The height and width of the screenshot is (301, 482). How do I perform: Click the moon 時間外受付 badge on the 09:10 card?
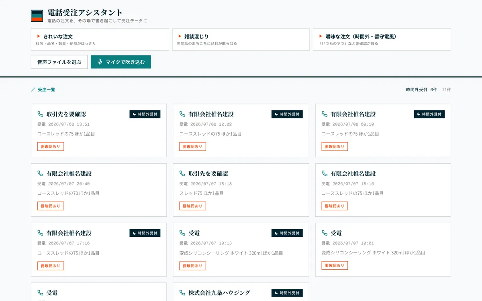click(x=429, y=114)
